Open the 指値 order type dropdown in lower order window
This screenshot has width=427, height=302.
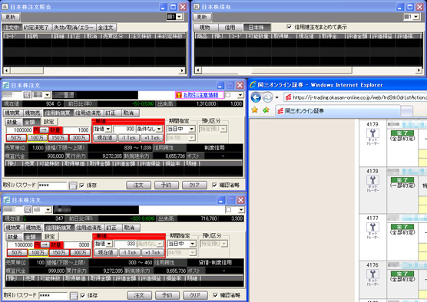[103, 244]
